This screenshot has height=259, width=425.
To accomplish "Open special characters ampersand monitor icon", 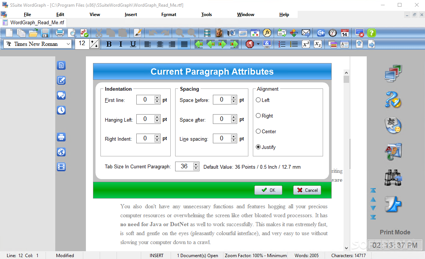I will [267, 44].
